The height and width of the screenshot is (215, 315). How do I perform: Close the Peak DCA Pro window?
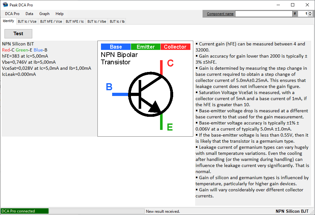pos(307,5)
